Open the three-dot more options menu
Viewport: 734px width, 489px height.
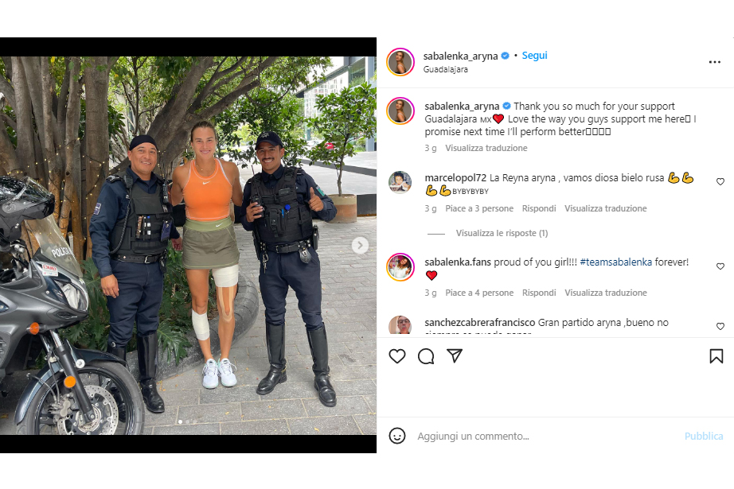(714, 62)
